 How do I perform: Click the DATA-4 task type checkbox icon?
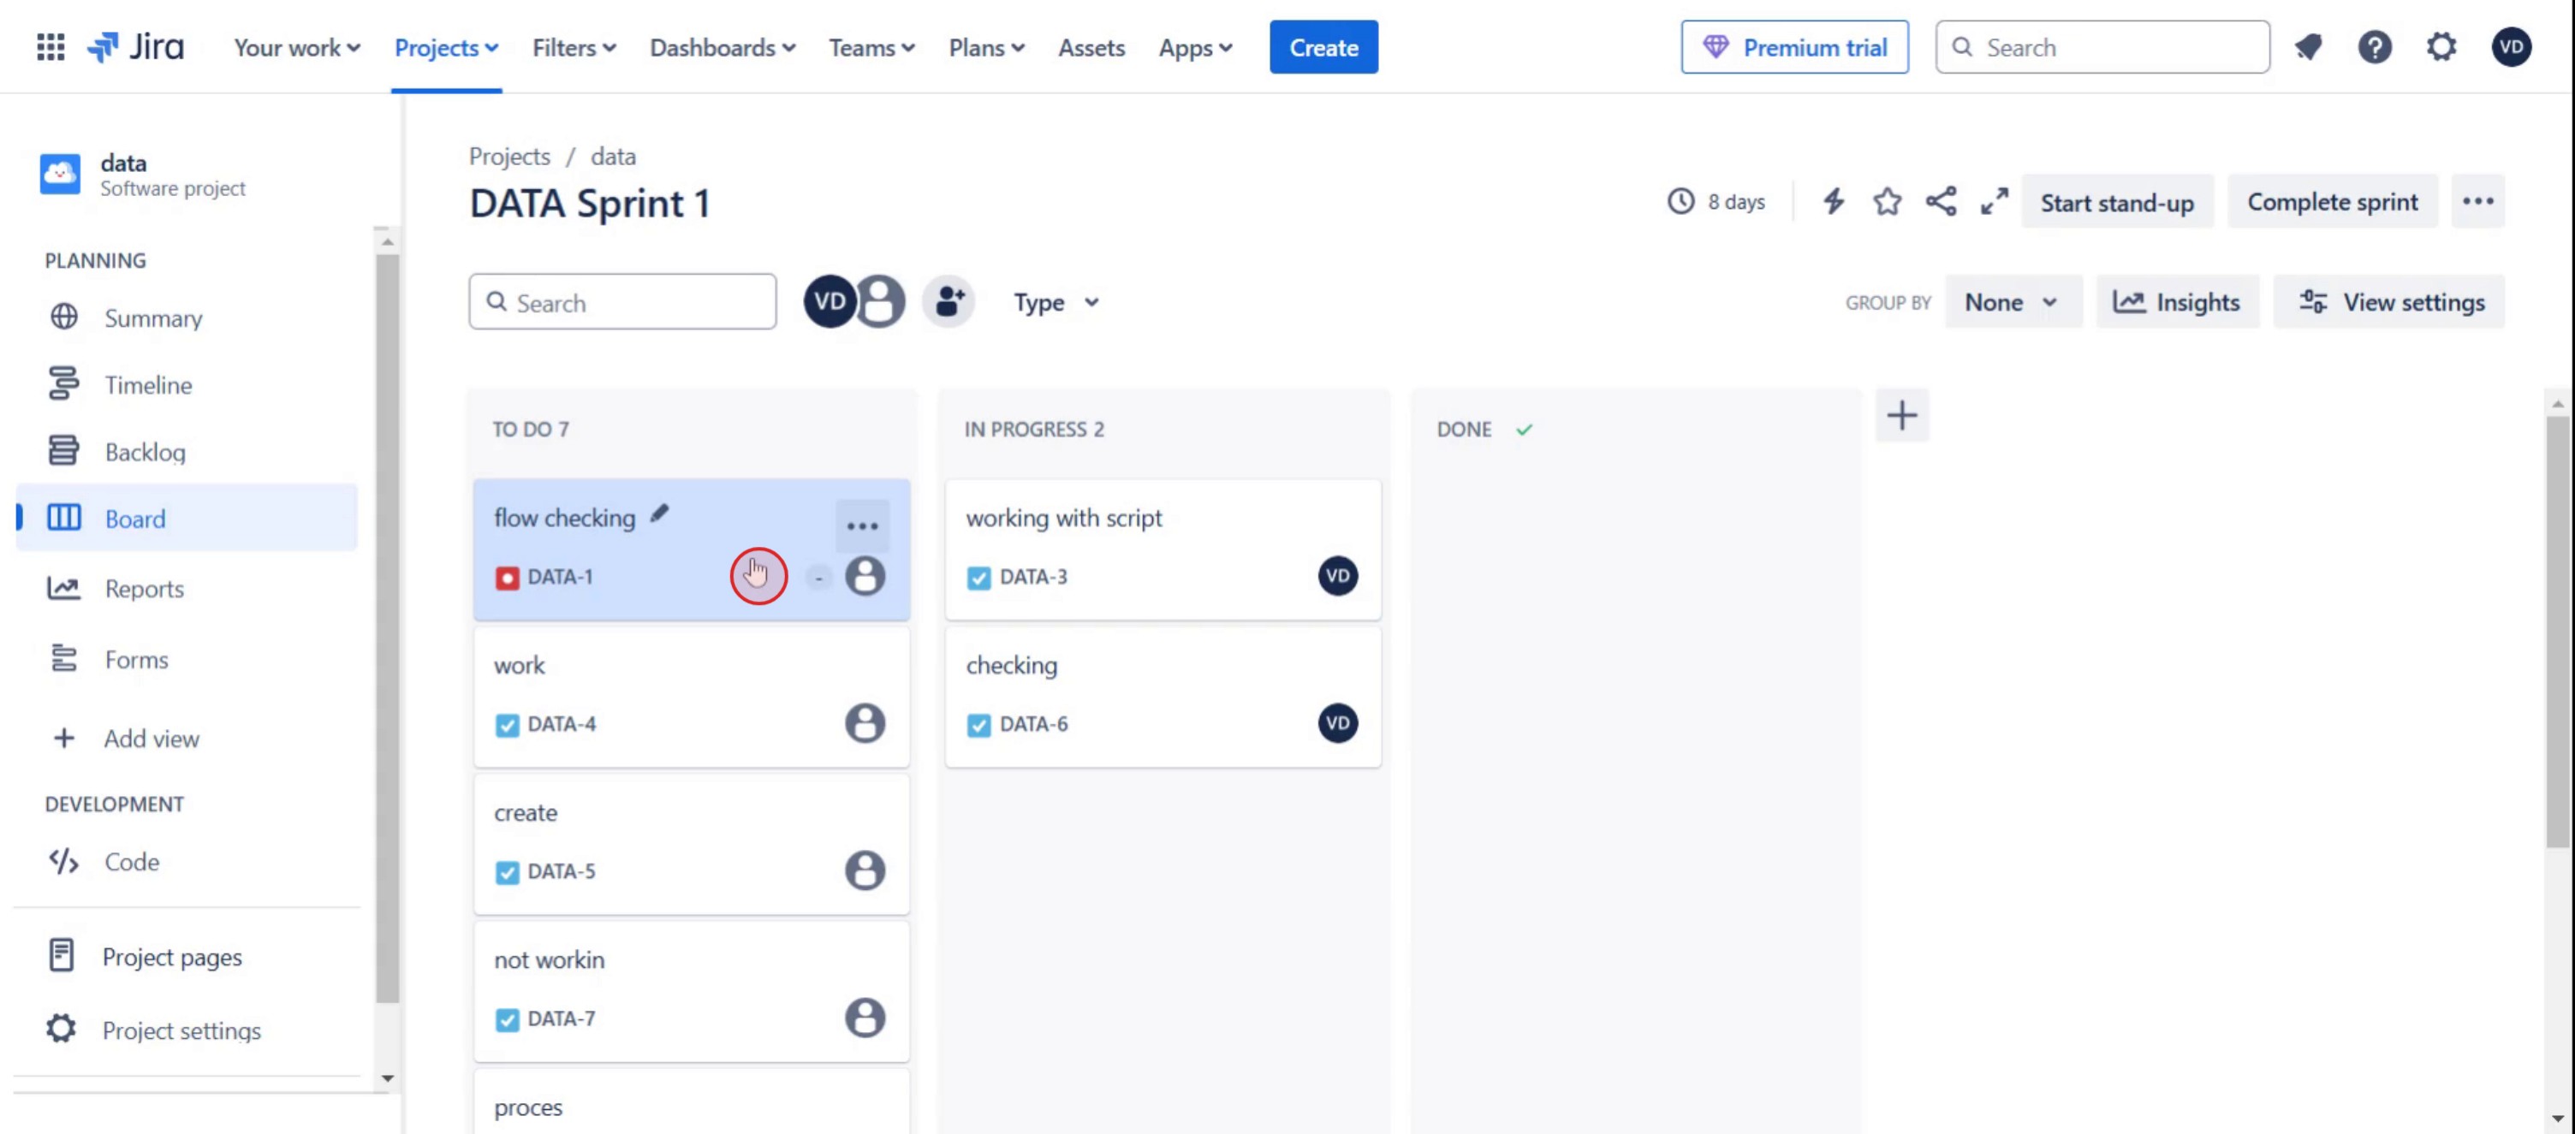[507, 724]
